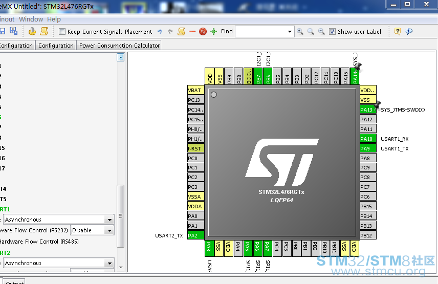Screen dimensions: 438x284
Task: Click pin PA3 on the chip
Action: pos(209,249)
